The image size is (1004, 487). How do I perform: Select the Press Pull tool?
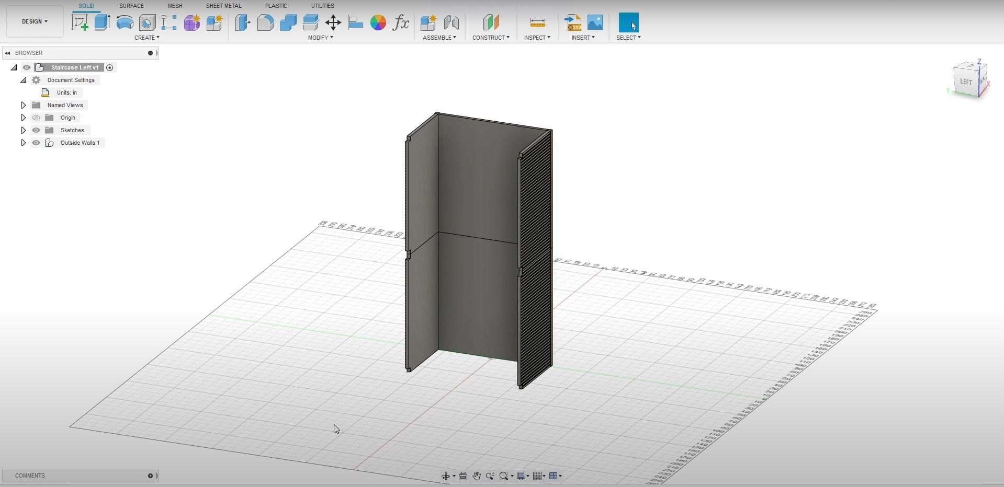pyautogui.click(x=243, y=22)
